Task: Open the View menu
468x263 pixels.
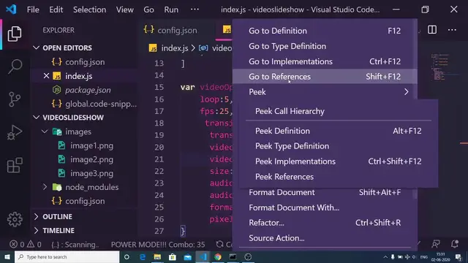Action: (x=125, y=9)
